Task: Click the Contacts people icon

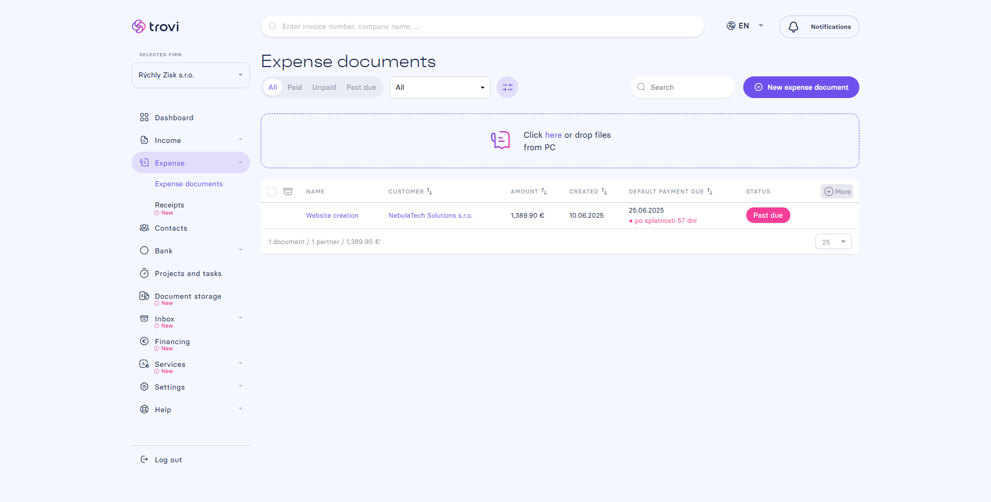Action: (x=144, y=228)
